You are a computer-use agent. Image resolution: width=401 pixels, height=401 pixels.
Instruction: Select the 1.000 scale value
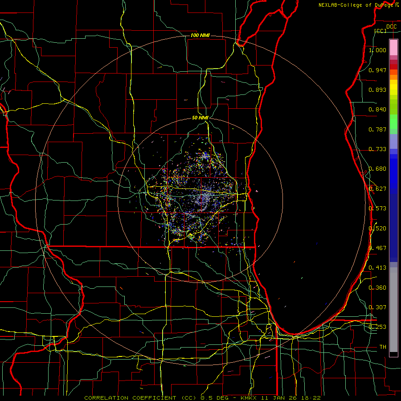377,50
